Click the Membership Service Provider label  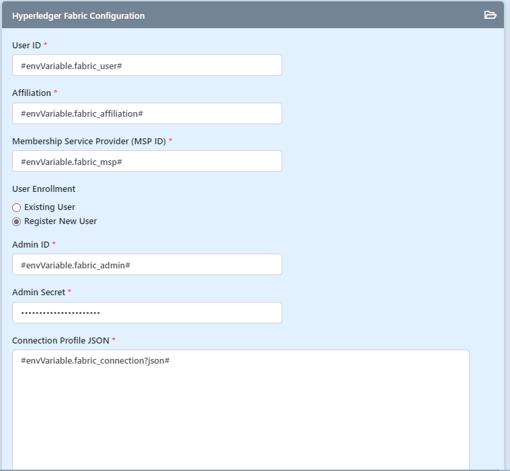tap(89, 141)
